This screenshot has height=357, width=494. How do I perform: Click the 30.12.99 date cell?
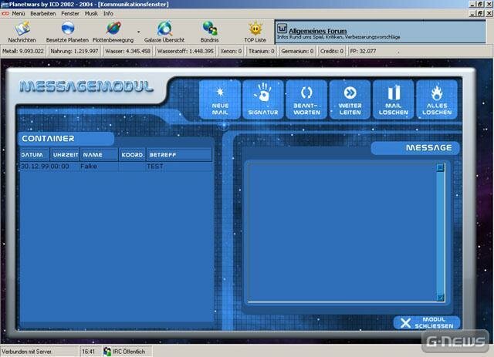pos(35,167)
